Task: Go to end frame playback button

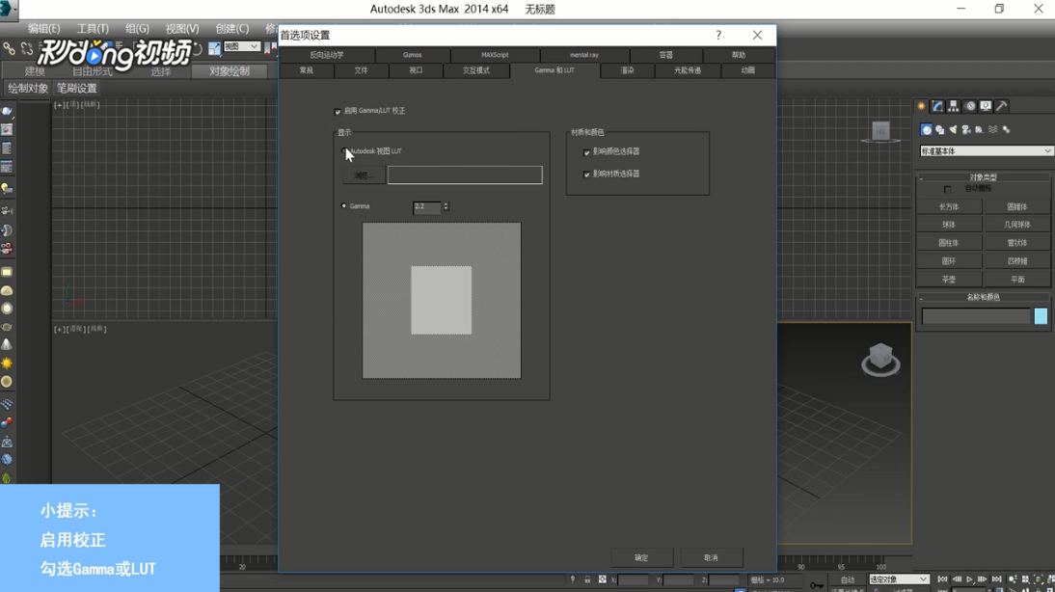Action: pos(996,579)
